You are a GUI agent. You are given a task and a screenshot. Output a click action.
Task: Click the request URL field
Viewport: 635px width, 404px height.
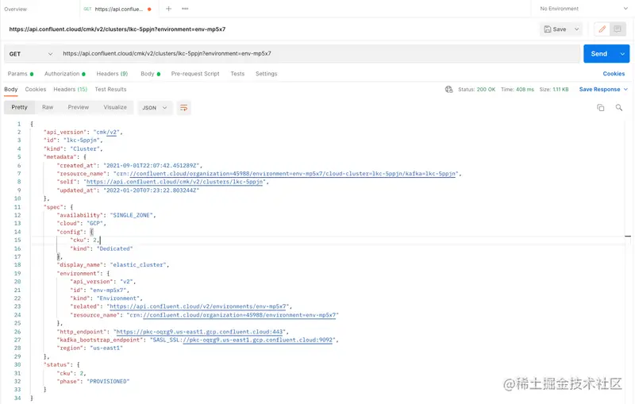318,53
